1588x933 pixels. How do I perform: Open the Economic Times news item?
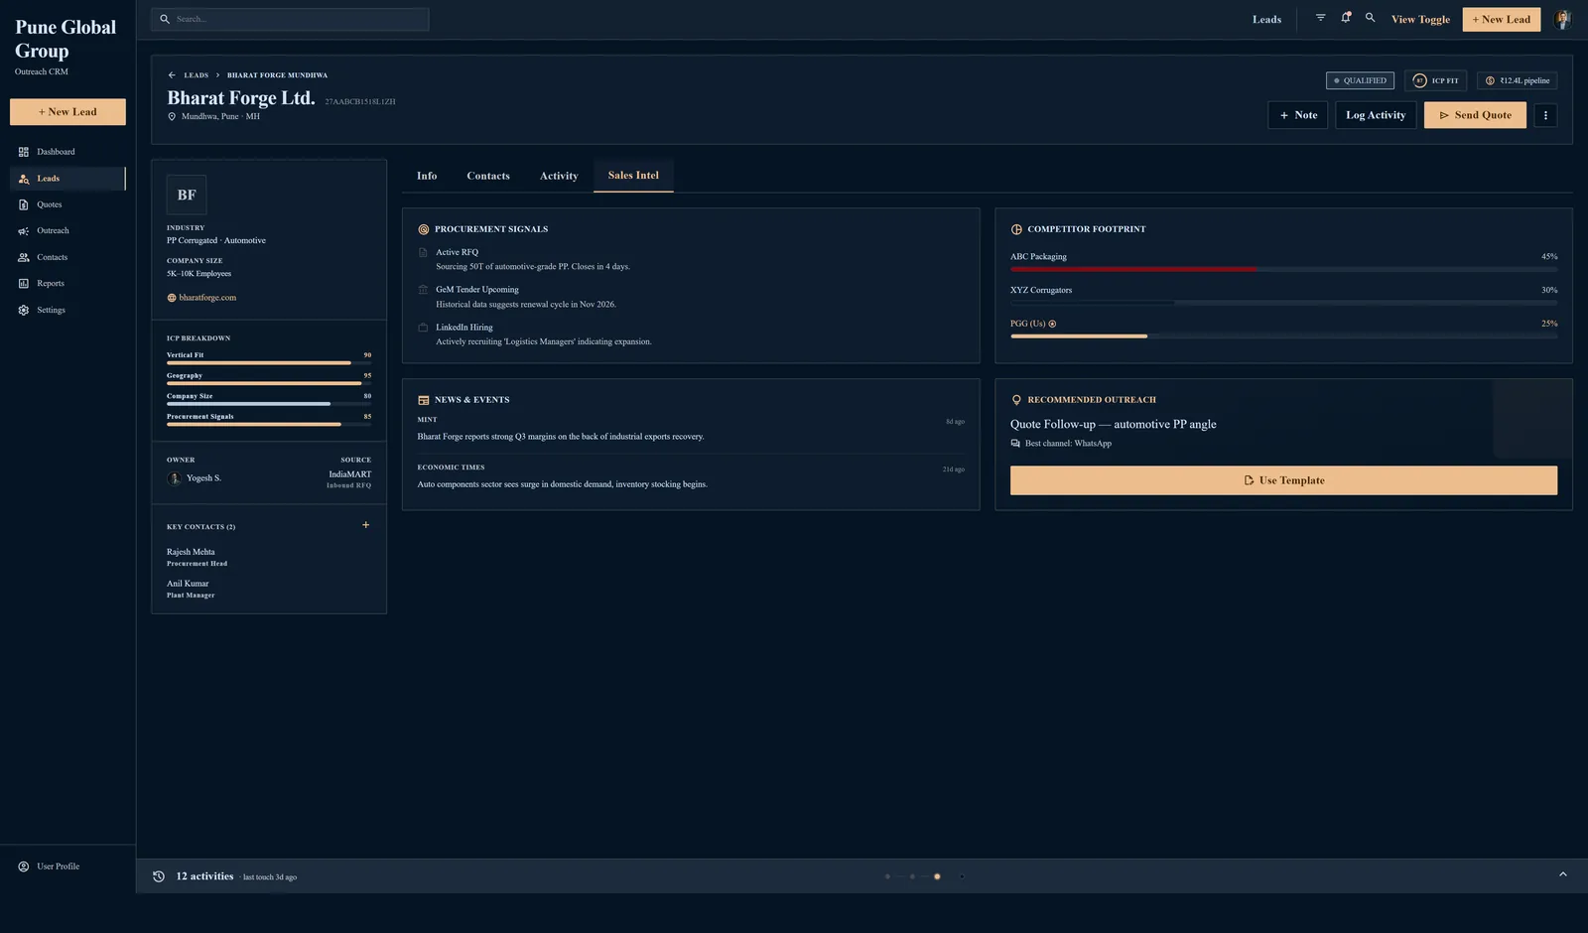691,476
